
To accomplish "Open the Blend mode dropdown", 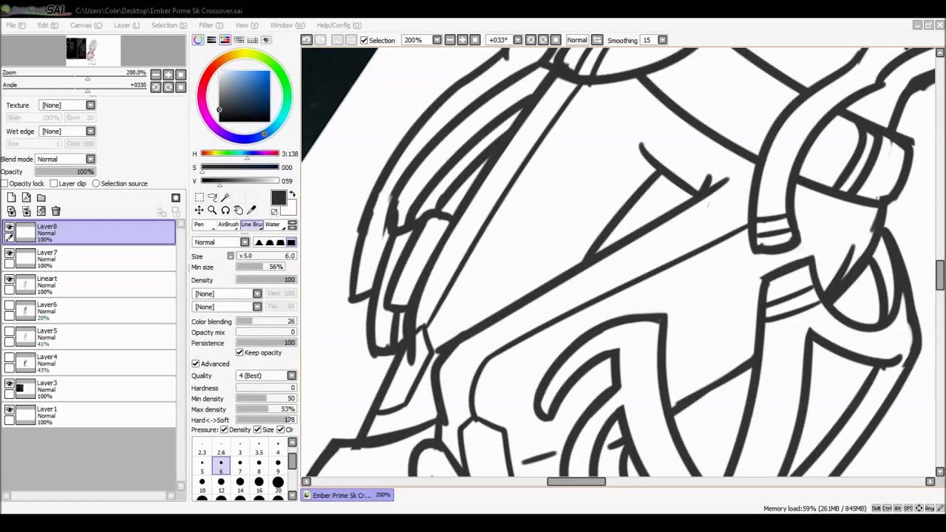I will [x=90, y=159].
